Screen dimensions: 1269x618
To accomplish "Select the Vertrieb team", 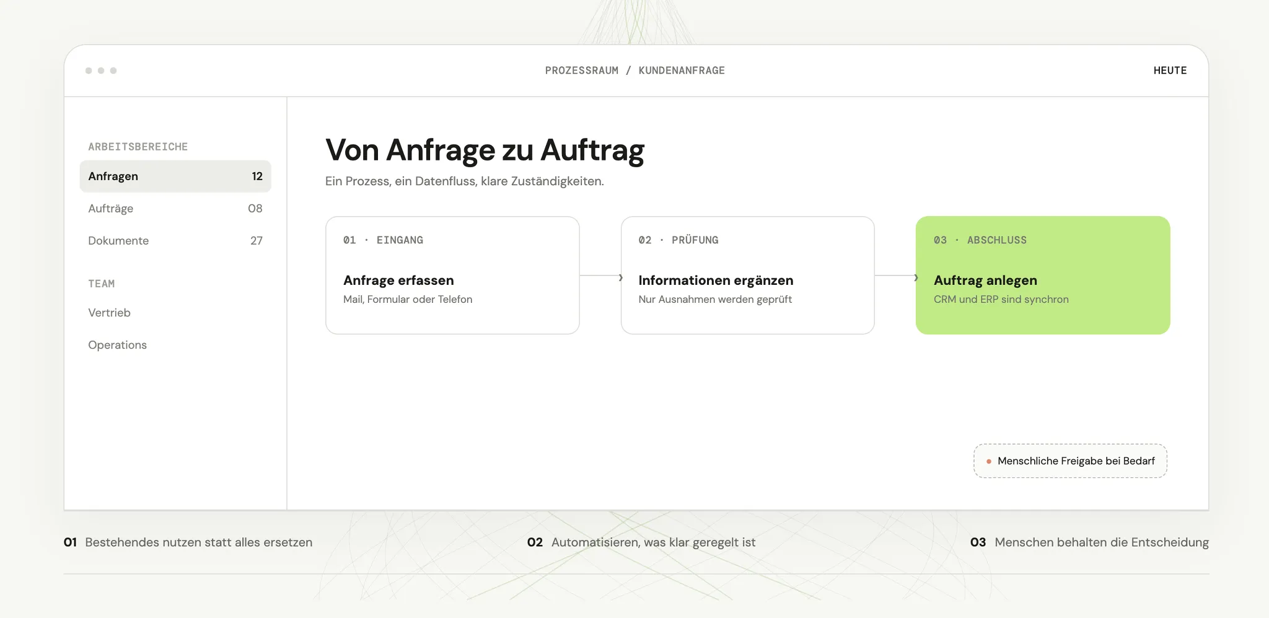I will pyautogui.click(x=109, y=313).
